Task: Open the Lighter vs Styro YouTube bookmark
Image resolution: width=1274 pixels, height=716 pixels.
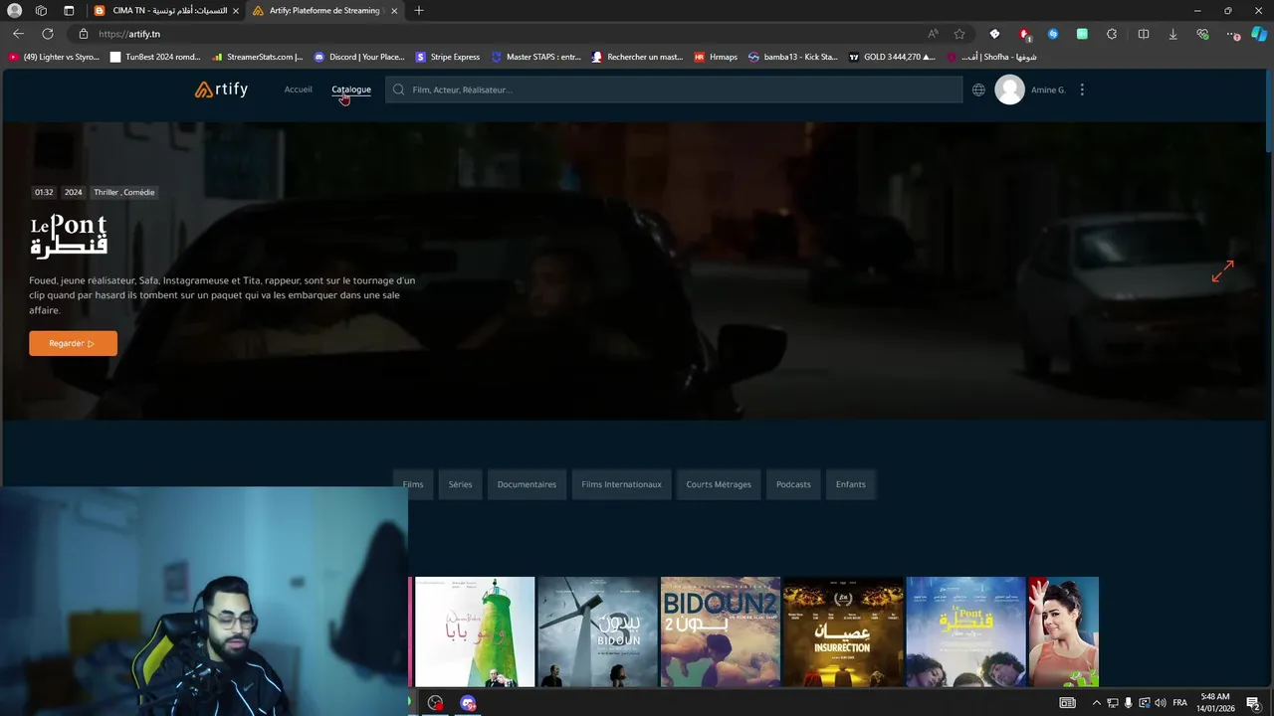Action: 54,57
